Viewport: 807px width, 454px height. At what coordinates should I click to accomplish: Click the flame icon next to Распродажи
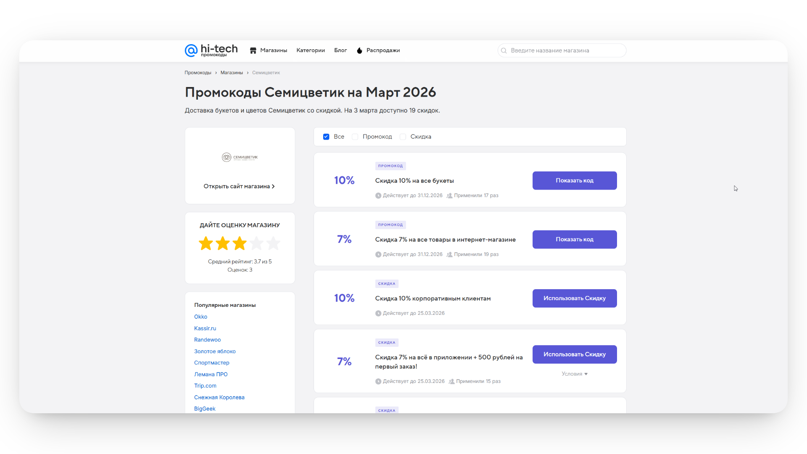[359, 50]
